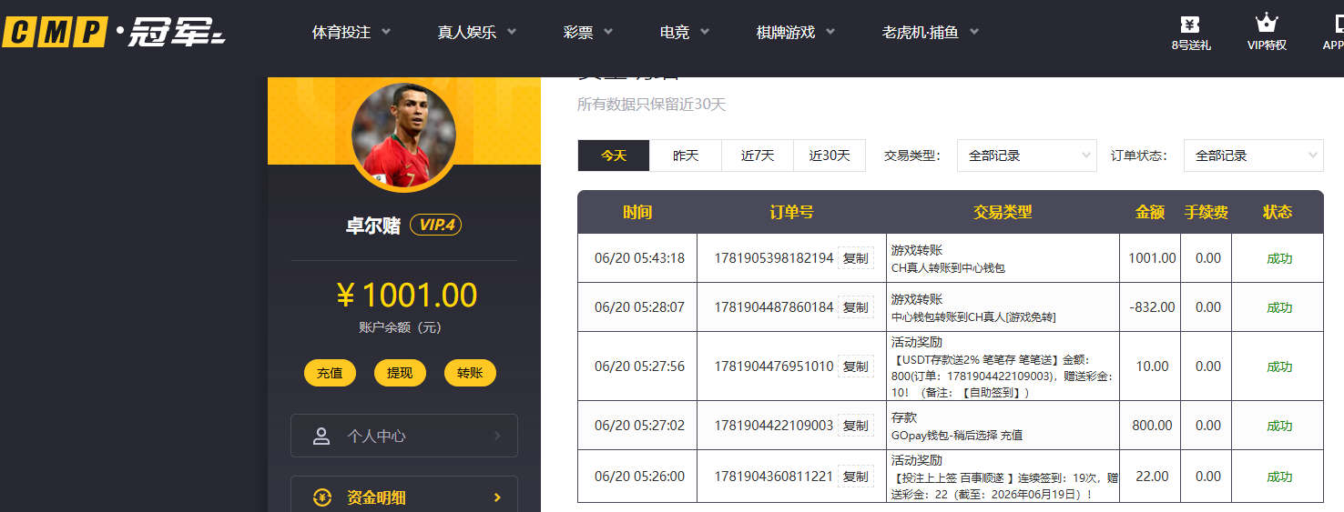Select the 今天 date filter tab
1344x512 pixels.
pyautogui.click(x=614, y=156)
